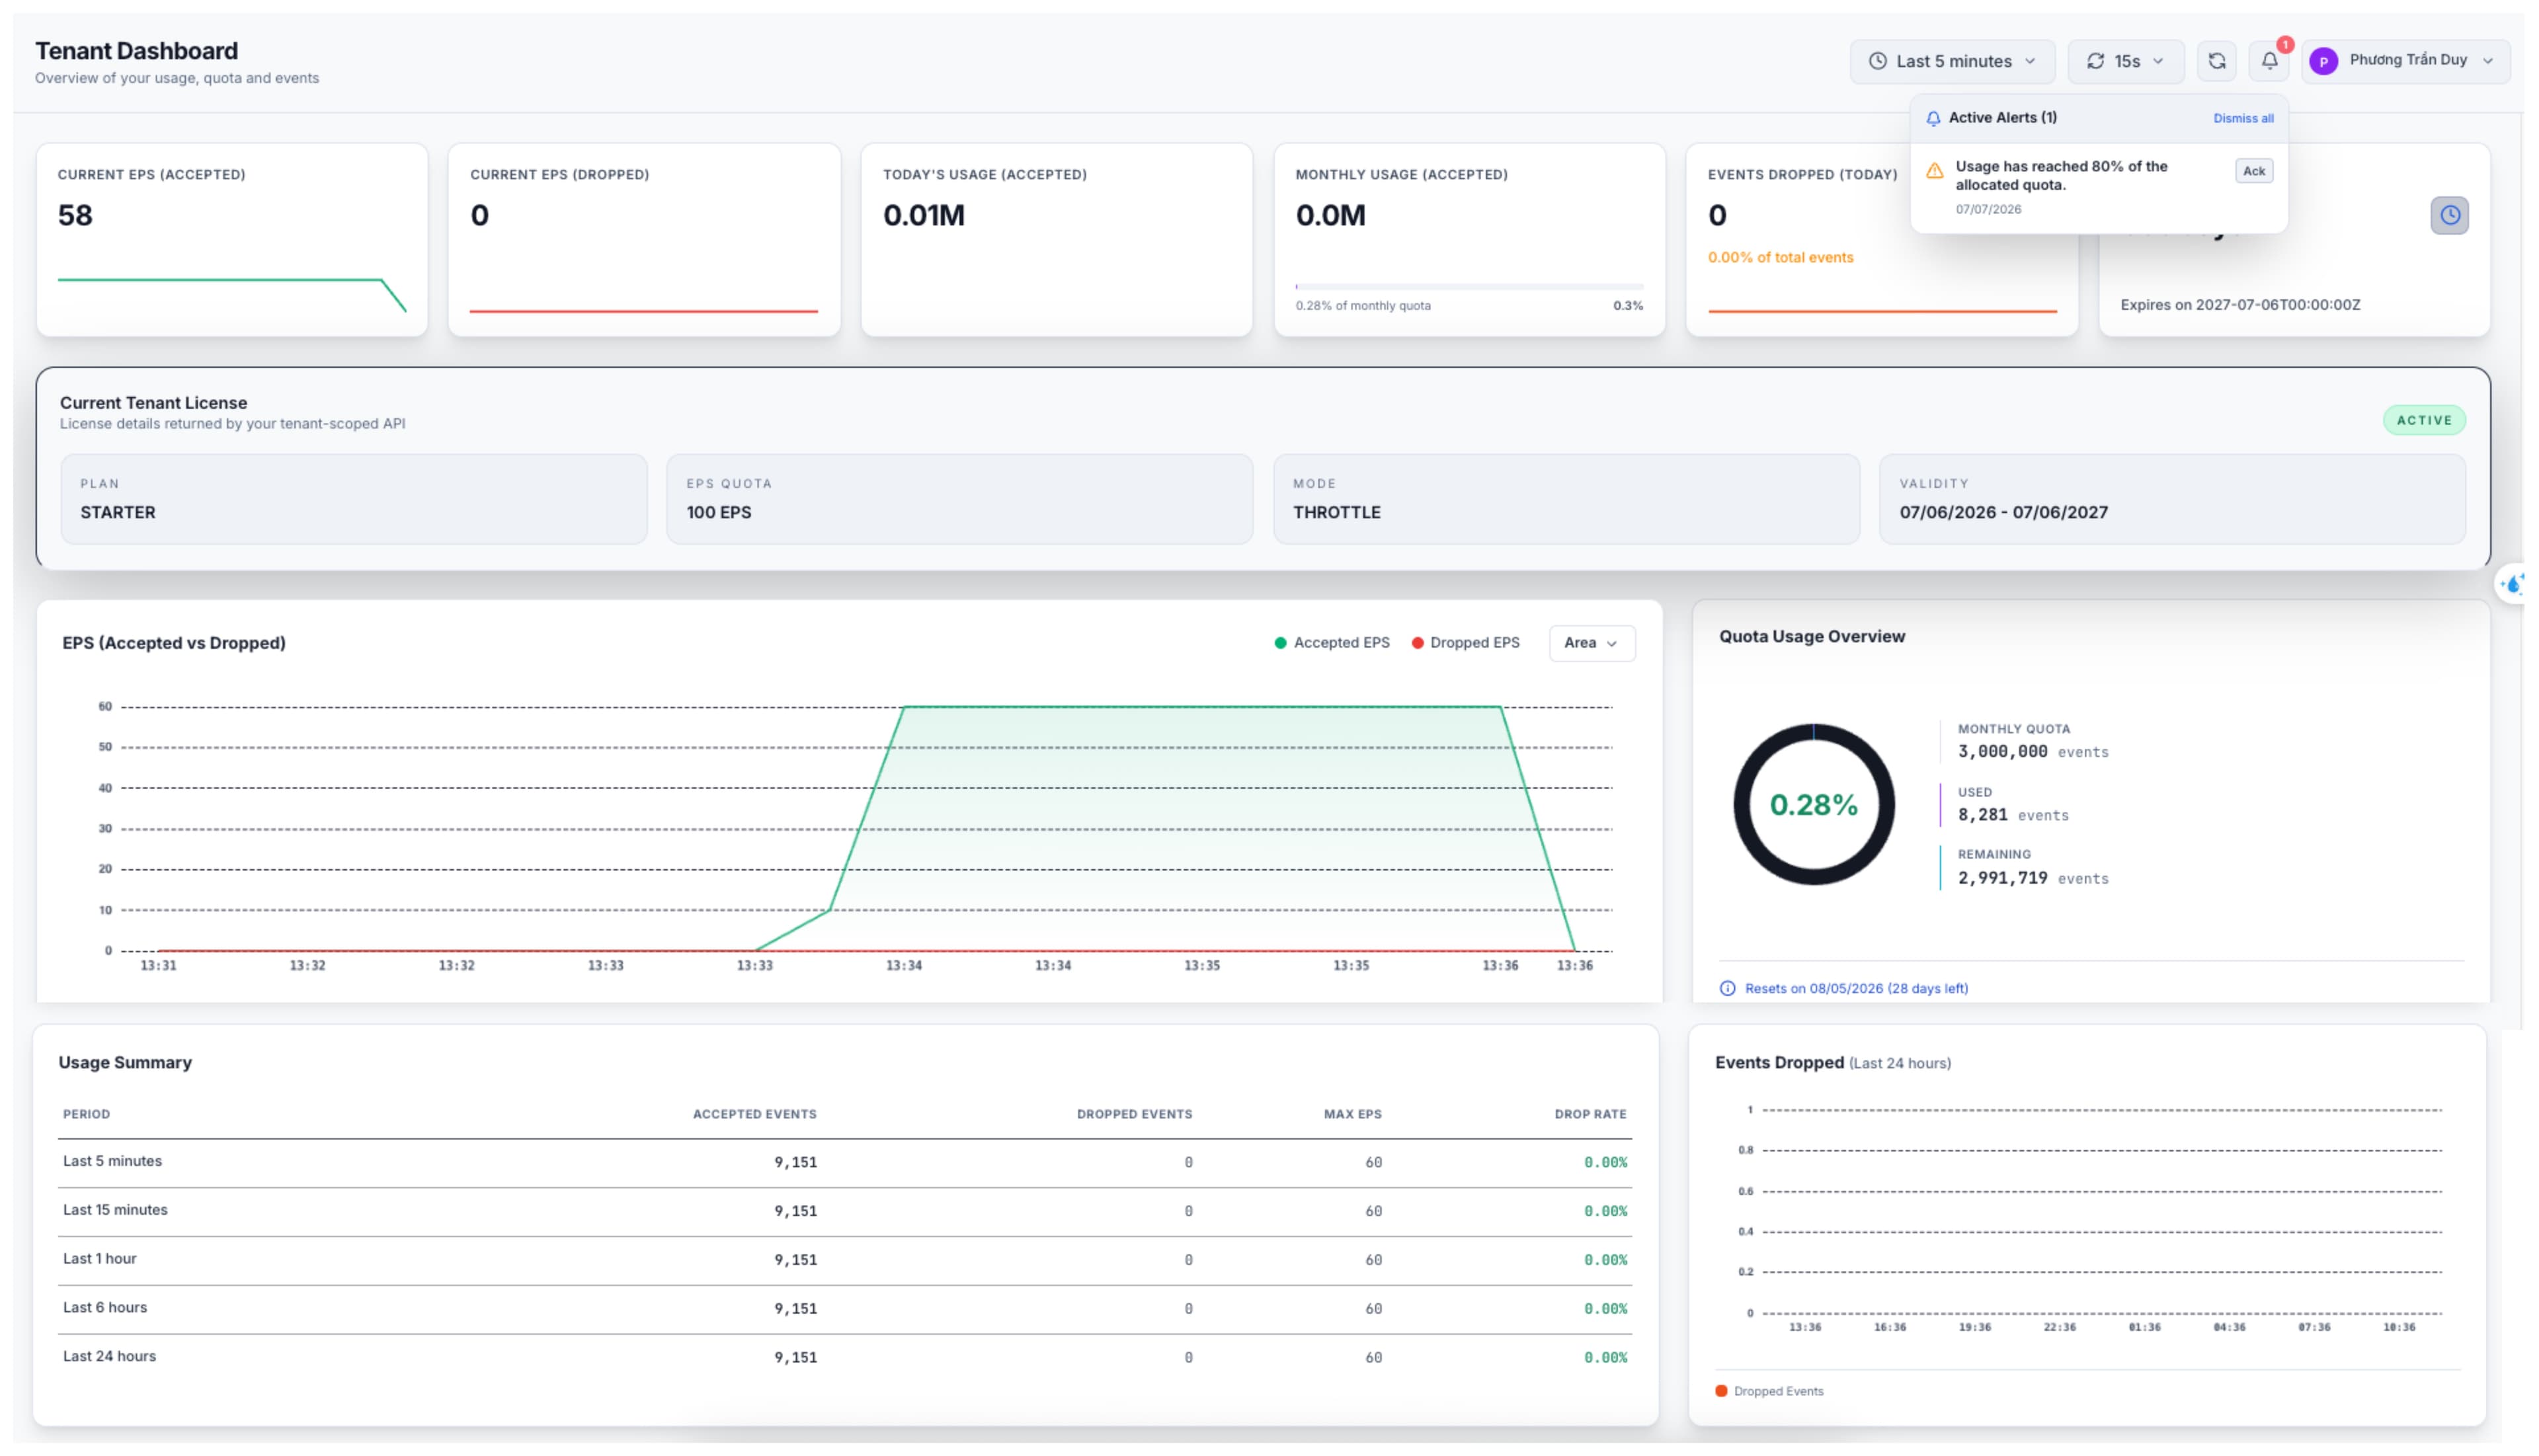Click the THROTTLE mode value
Viewport: 2539px width, 1456px height.
click(x=1336, y=512)
